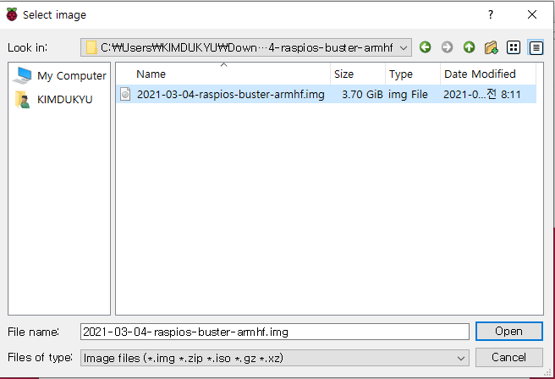The height and width of the screenshot is (379, 555).
Task: Click the help question mark button
Action: (x=491, y=14)
